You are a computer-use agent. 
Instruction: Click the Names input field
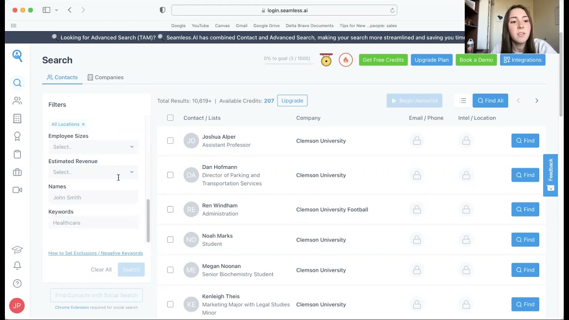click(93, 197)
